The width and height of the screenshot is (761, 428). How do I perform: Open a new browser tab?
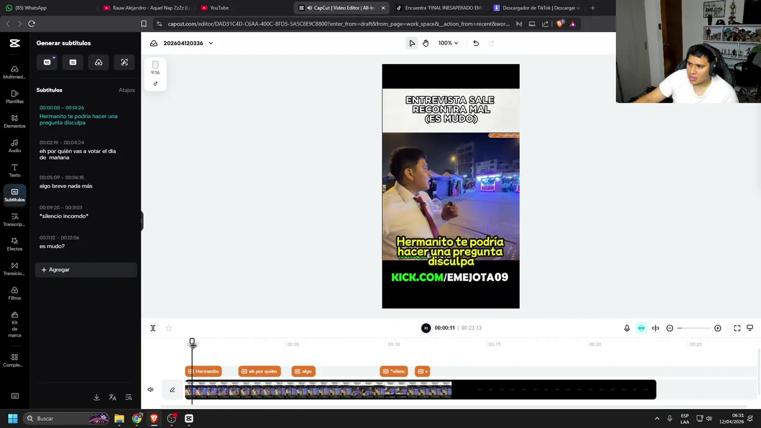pos(593,8)
